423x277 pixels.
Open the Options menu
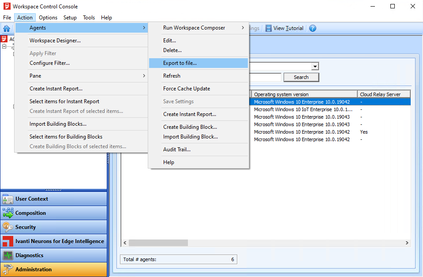[x=48, y=18]
